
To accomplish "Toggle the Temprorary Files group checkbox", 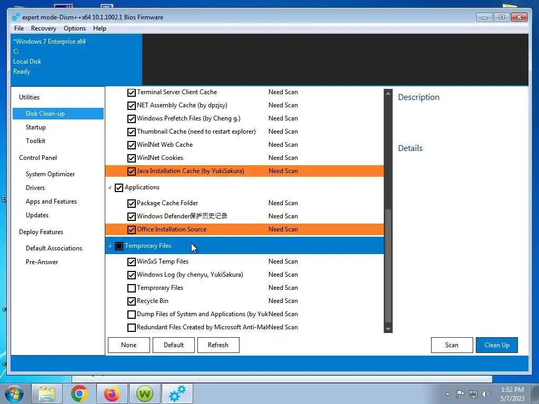I will 119,246.
